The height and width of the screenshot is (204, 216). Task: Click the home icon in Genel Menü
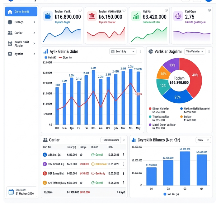coord(10,12)
